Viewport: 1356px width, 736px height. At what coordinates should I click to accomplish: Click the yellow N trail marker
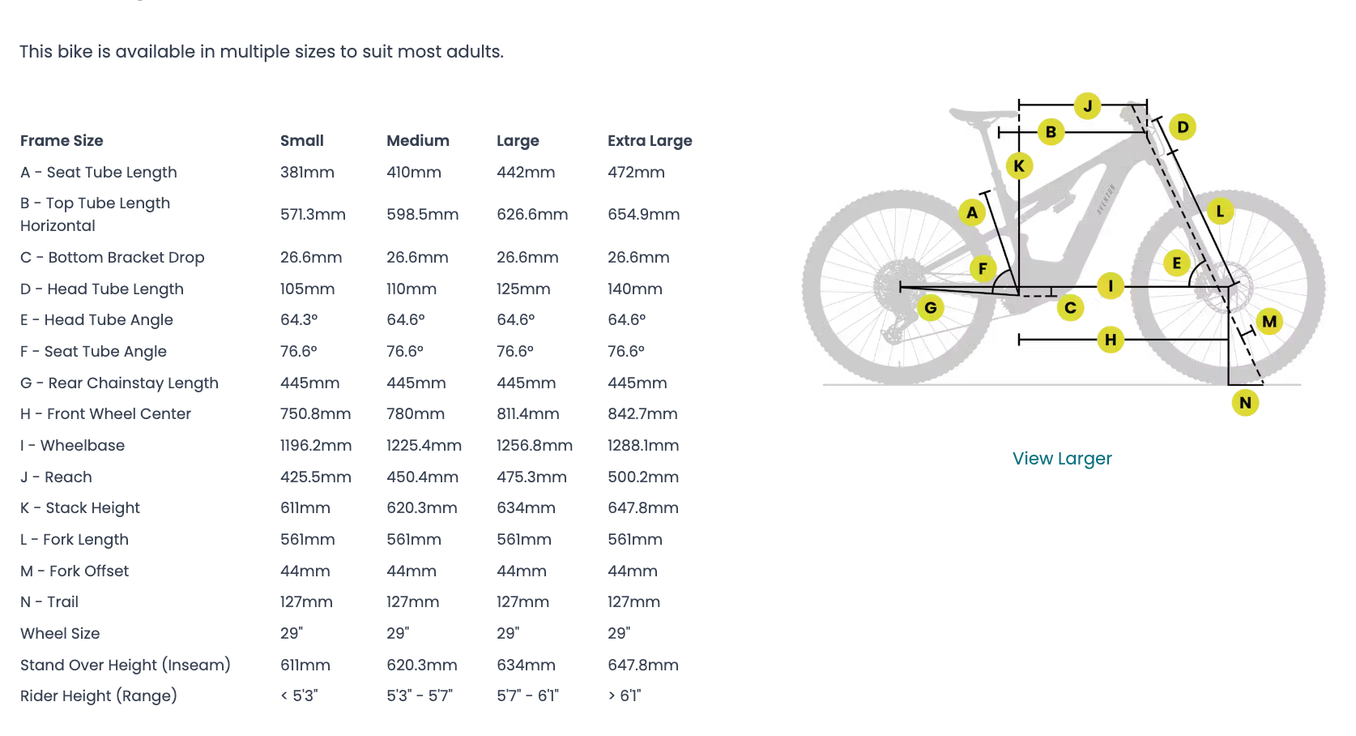point(1245,402)
